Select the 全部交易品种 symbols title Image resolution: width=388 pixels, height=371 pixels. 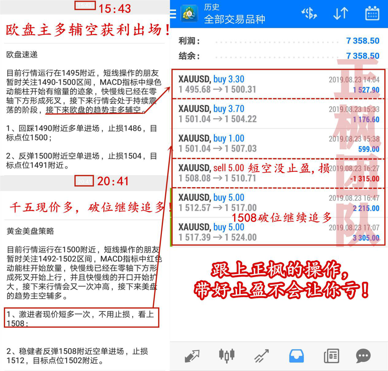[235, 19]
